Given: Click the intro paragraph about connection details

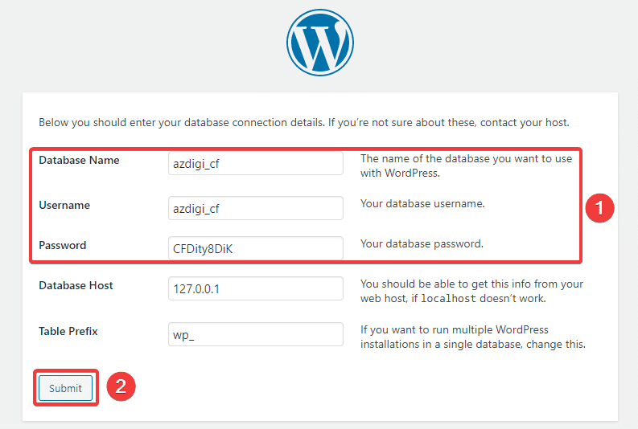Looking at the screenshot, I should (x=303, y=123).
